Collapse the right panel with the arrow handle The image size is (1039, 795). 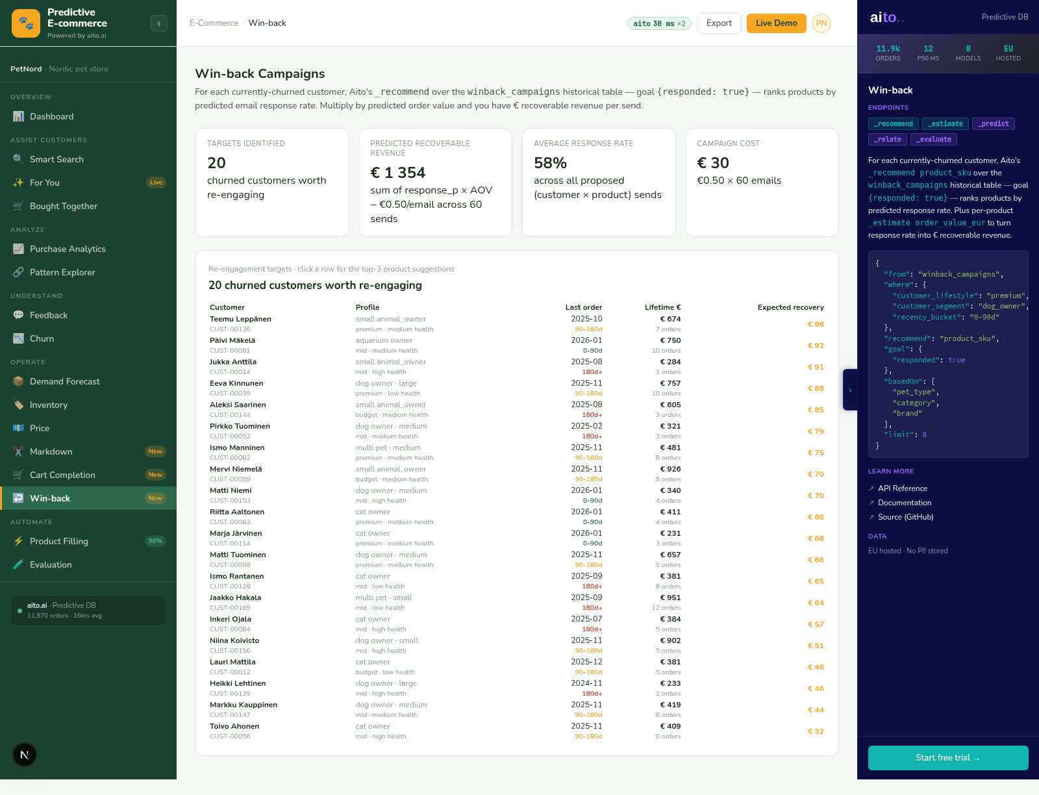pos(850,390)
